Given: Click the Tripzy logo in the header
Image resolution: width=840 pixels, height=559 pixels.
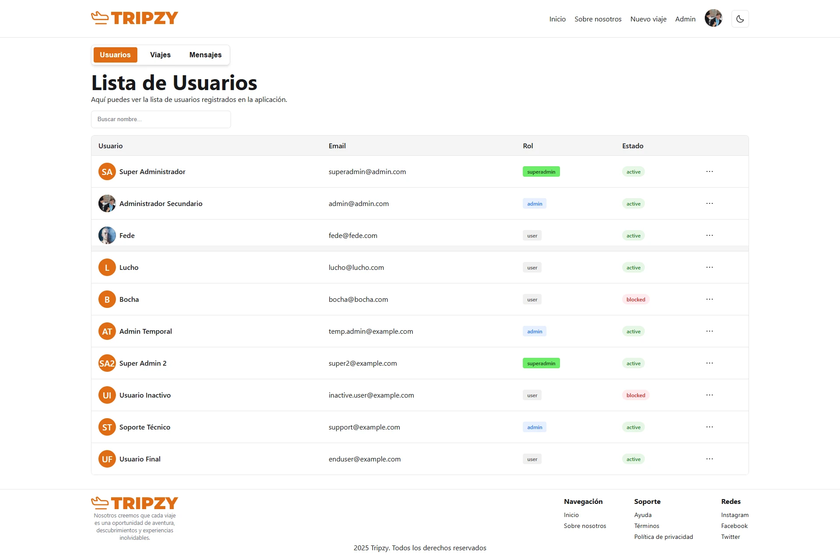Looking at the screenshot, I should (x=134, y=18).
